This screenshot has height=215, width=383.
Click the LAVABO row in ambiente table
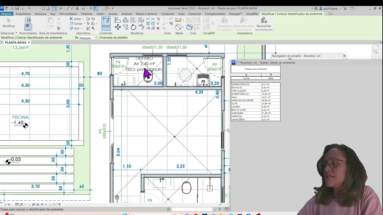click(256, 107)
